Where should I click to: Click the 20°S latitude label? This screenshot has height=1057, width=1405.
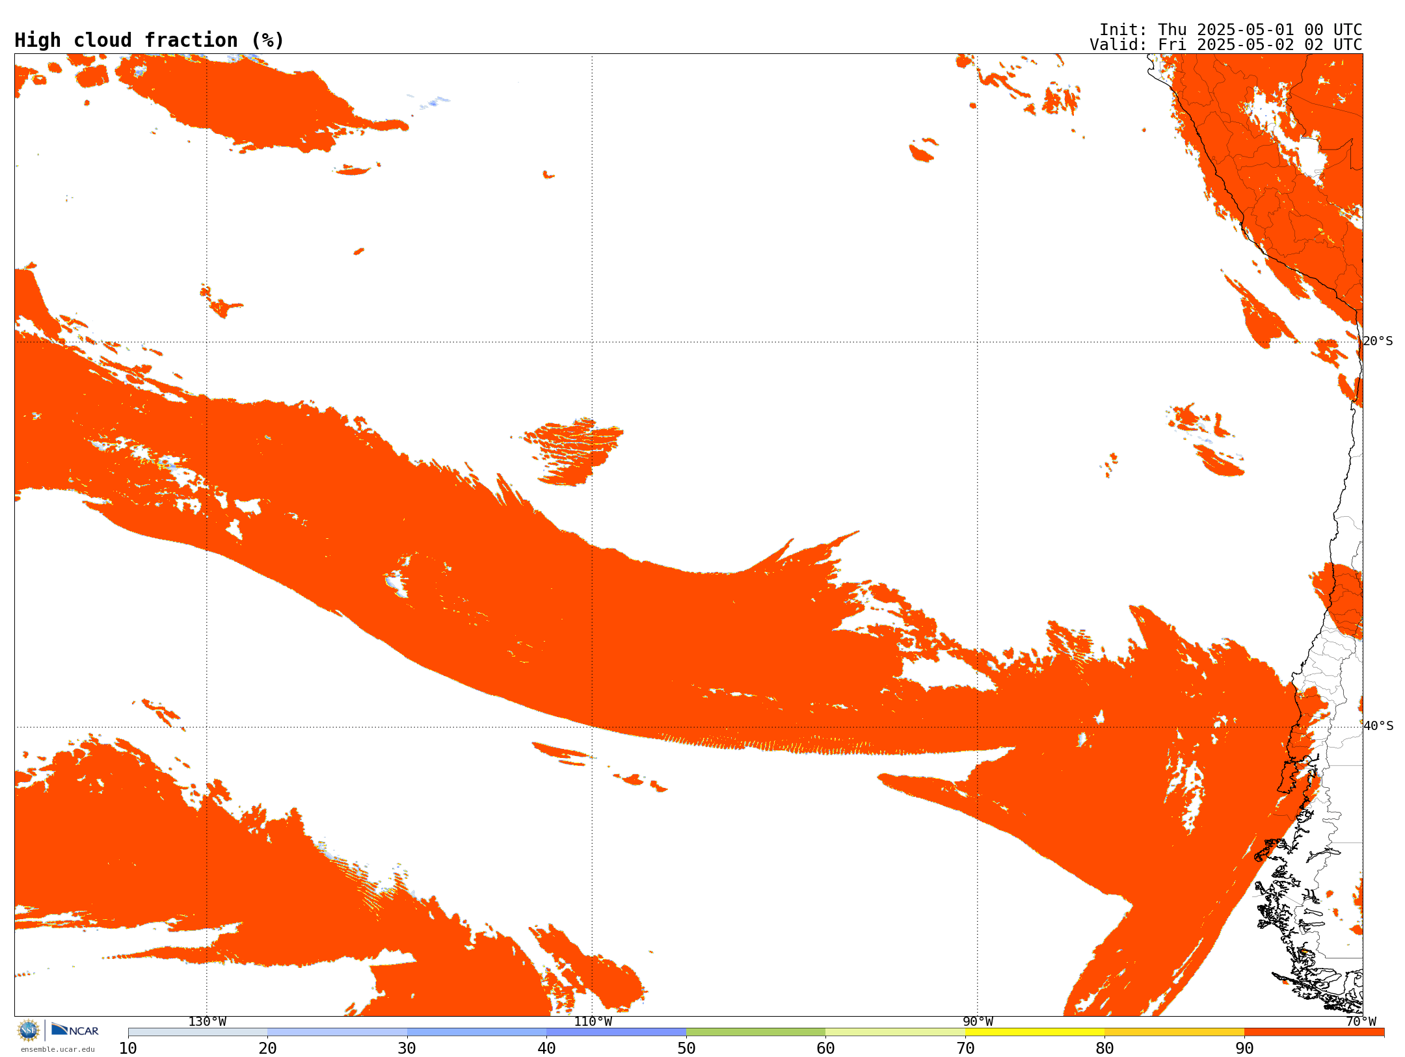click(x=1378, y=341)
